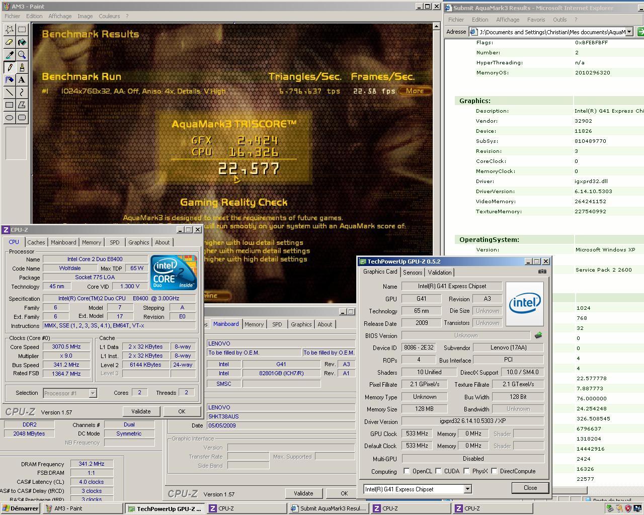Image resolution: width=644 pixels, height=515 pixels.
Task: Switch to the Validation tab in GPU-Z
Action: [x=440, y=272]
